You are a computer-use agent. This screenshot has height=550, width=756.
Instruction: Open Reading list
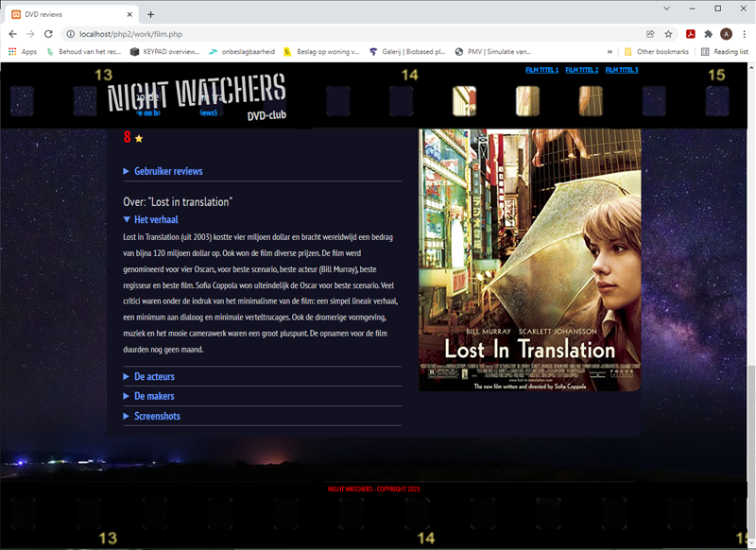pos(725,52)
